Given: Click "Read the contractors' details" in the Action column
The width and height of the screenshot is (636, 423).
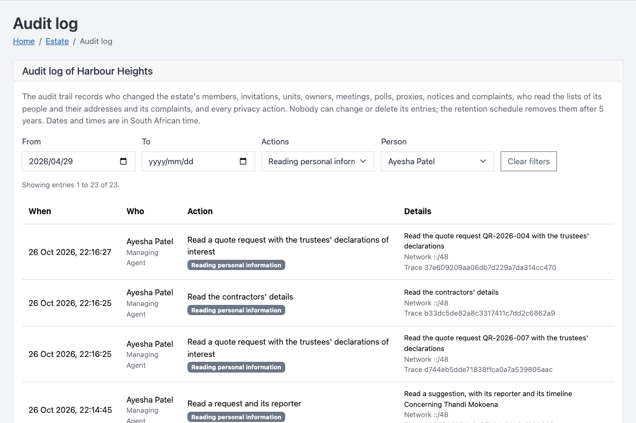Looking at the screenshot, I should coord(240,297).
